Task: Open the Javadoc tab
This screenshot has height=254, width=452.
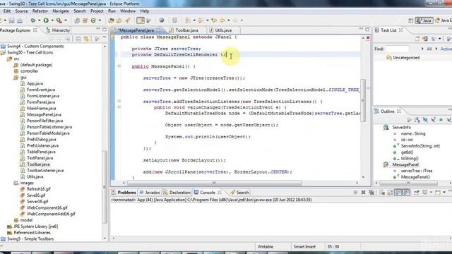Action: tap(150, 193)
